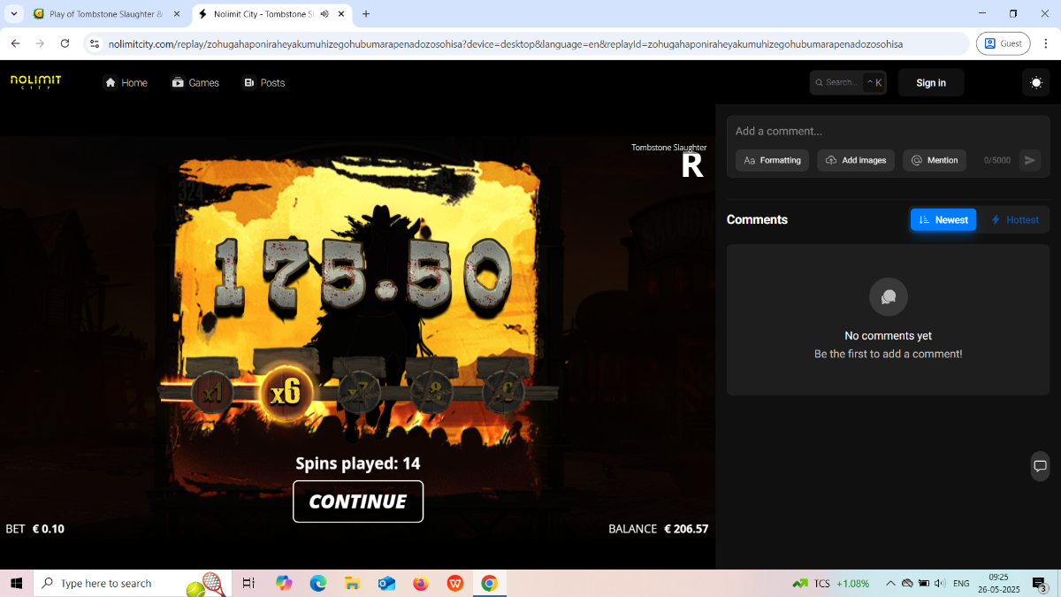
Task: Open File Explorer from the taskbar
Action: [x=352, y=583]
